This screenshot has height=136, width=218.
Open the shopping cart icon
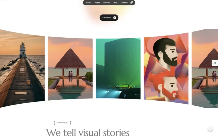click(x=131, y=3)
